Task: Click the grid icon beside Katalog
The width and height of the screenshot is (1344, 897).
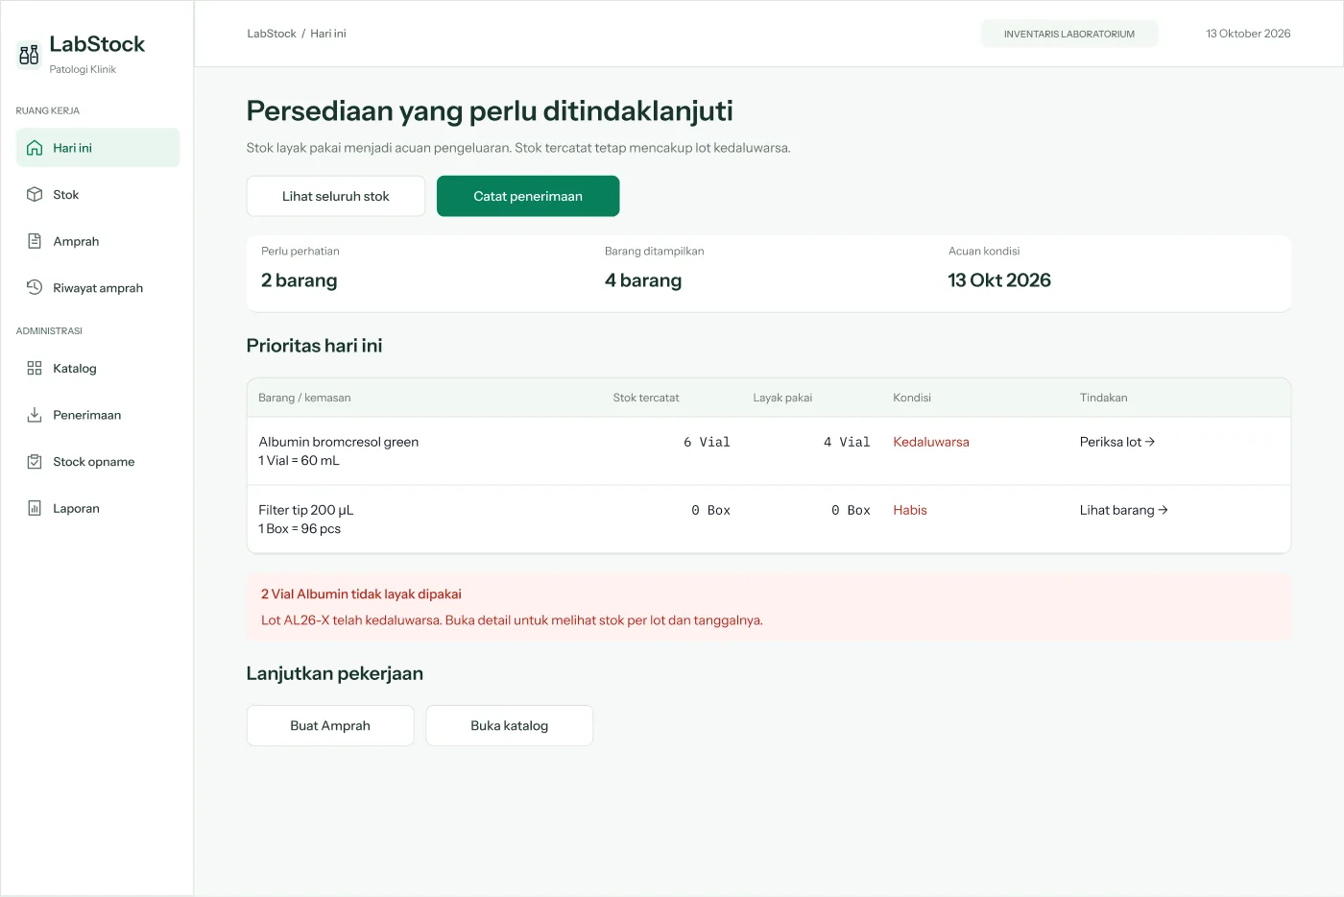Action: pyautogui.click(x=35, y=369)
